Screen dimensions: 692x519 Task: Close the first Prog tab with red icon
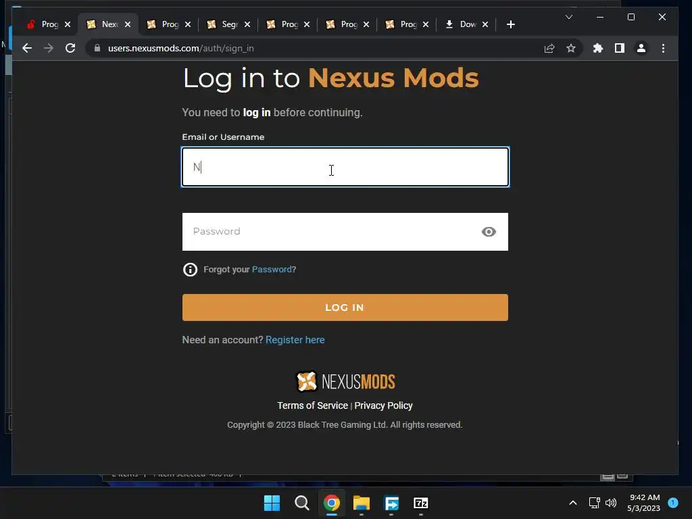point(68,24)
